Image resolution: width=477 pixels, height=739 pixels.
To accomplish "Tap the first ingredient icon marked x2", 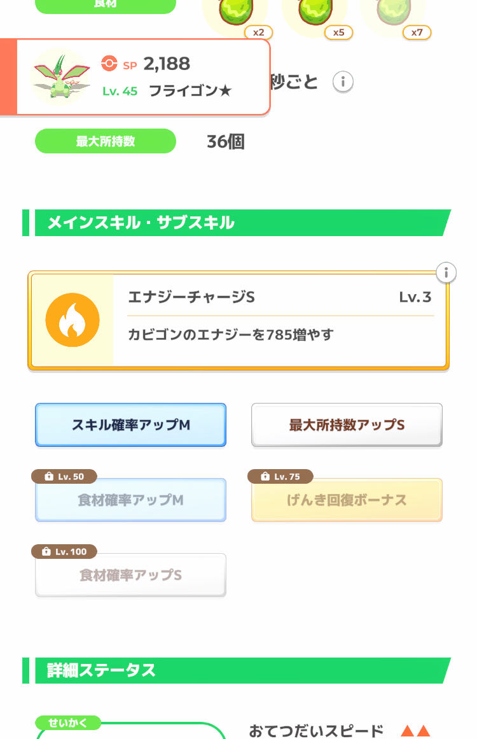I will coord(234,13).
